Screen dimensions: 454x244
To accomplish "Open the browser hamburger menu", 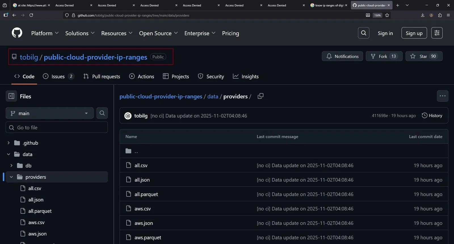I will coord(448,15).
